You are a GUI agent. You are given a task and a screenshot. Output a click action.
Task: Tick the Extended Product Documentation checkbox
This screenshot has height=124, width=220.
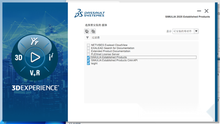pos(88,51)
